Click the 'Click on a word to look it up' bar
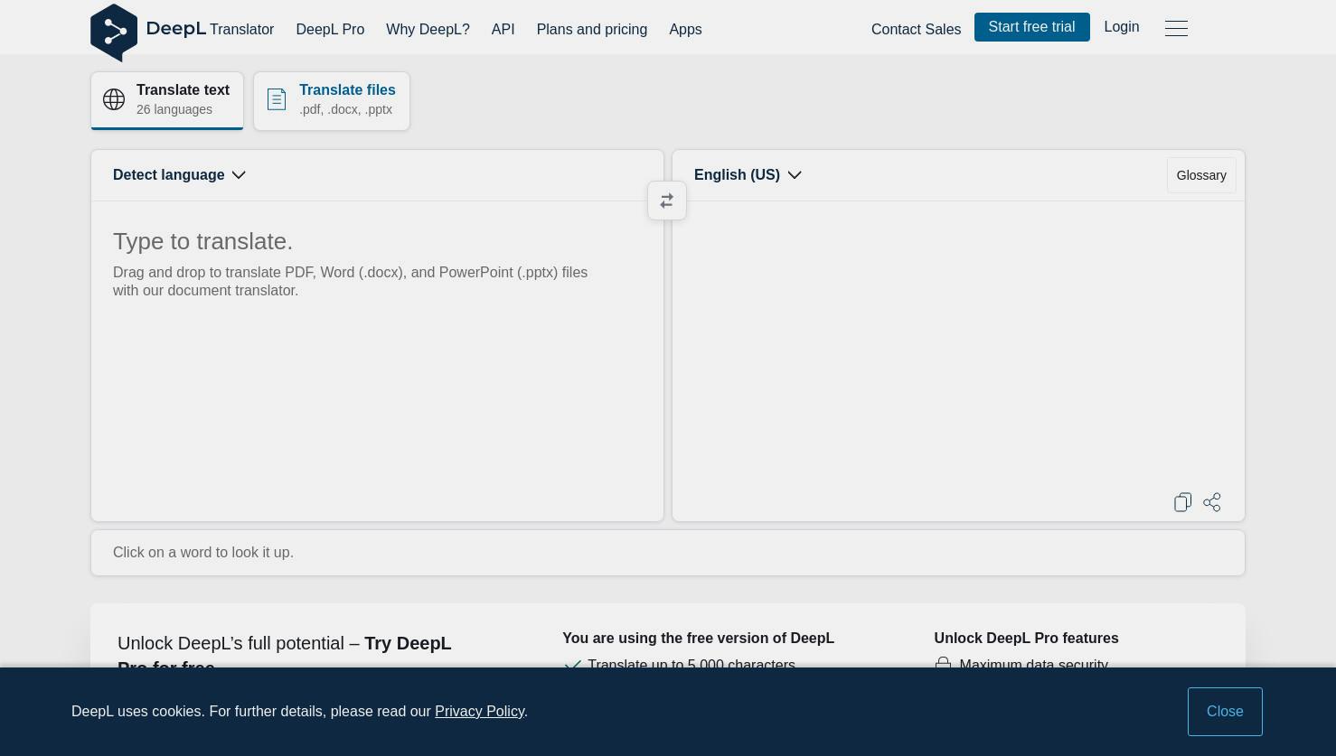 pos(668,553)
